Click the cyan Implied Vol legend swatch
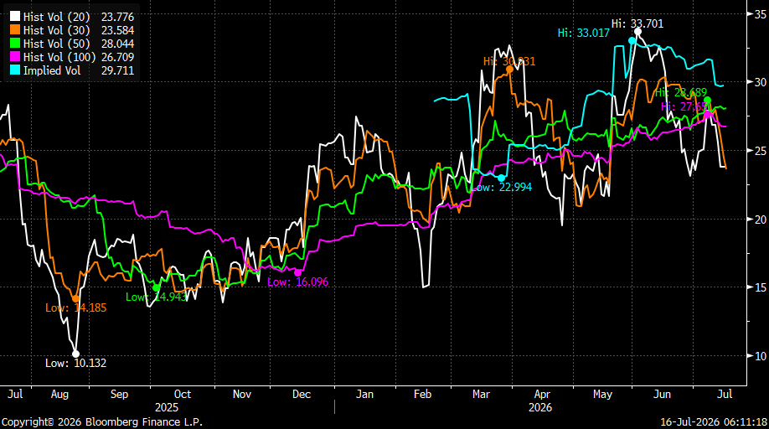769x429 pixels. (x=15, y=70)
